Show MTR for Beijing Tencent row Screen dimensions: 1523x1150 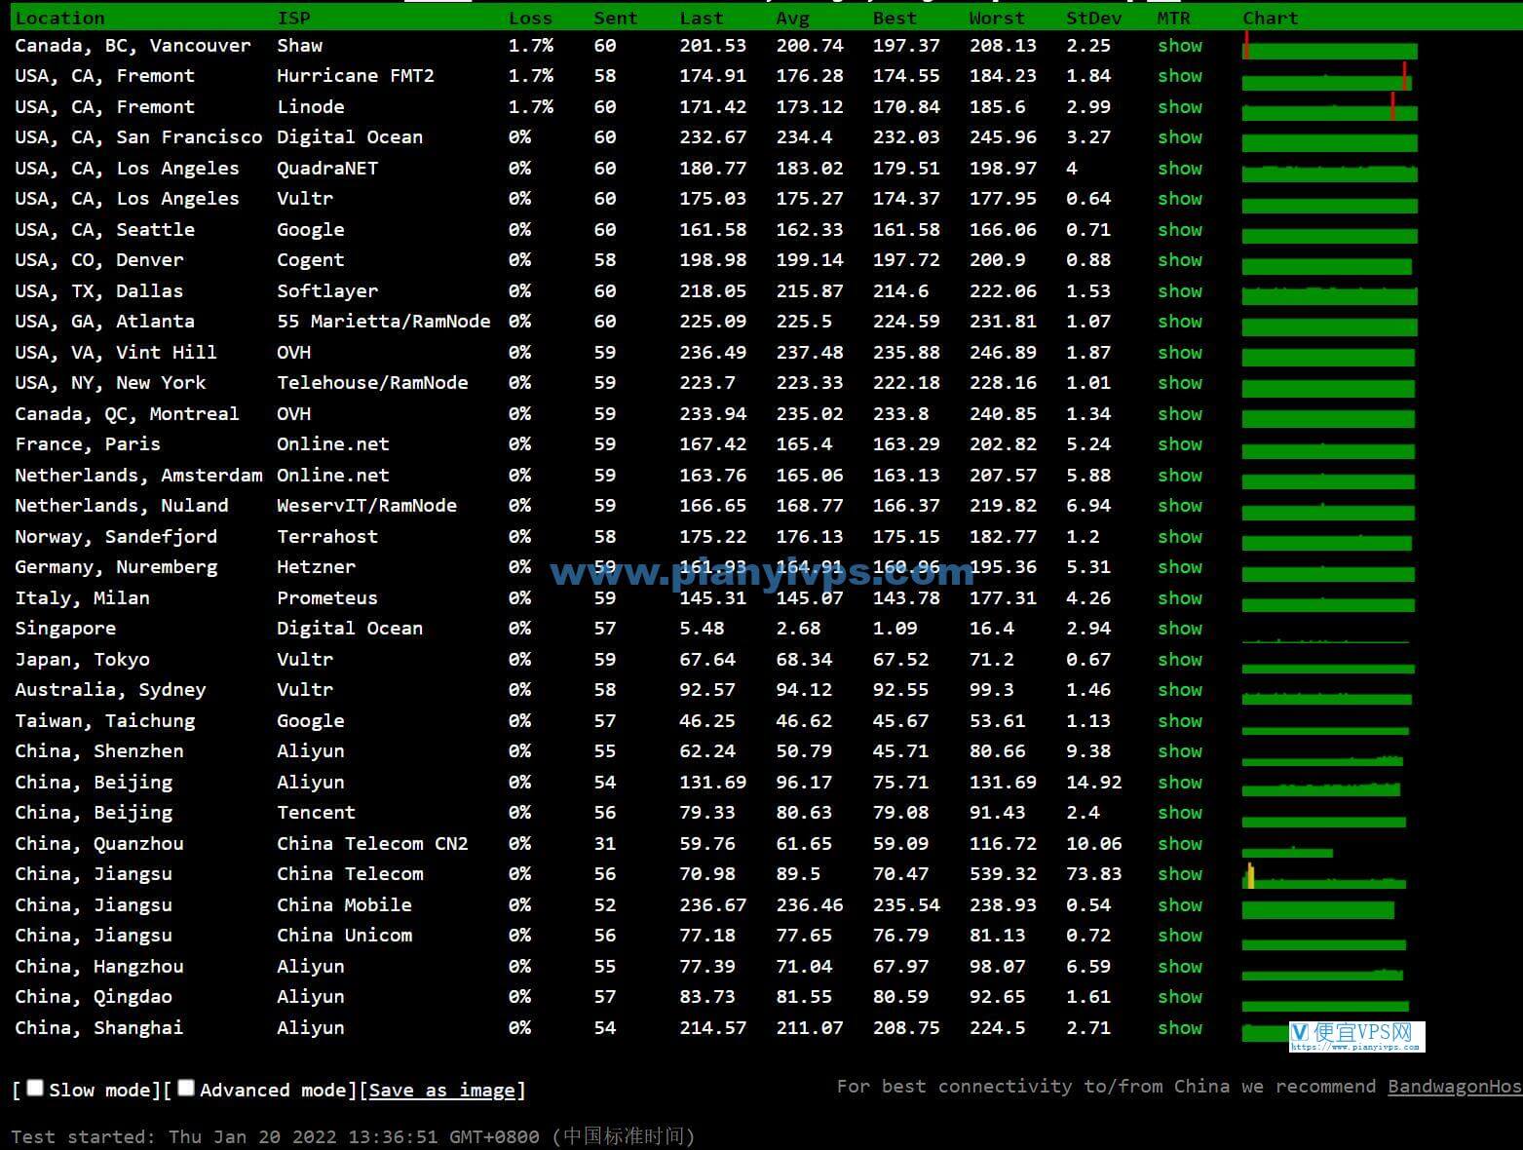[1180, 813]
